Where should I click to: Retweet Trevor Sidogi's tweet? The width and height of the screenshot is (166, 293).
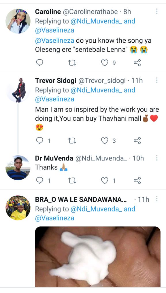(x=72, y=141)
